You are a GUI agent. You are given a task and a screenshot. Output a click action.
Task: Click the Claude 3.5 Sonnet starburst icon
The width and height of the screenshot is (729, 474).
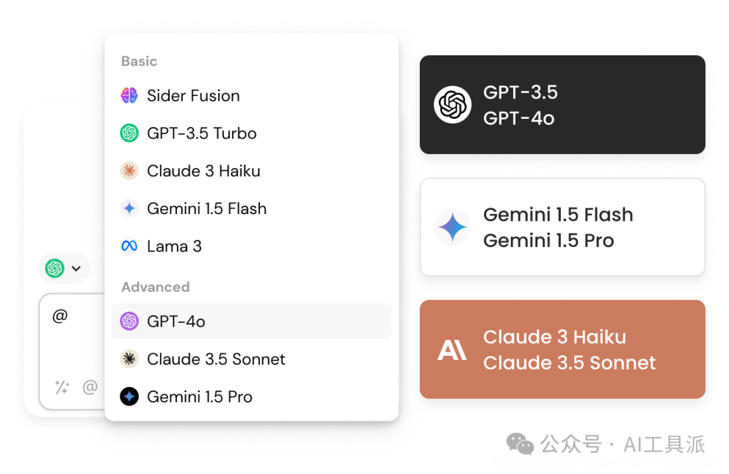(129, 359)
